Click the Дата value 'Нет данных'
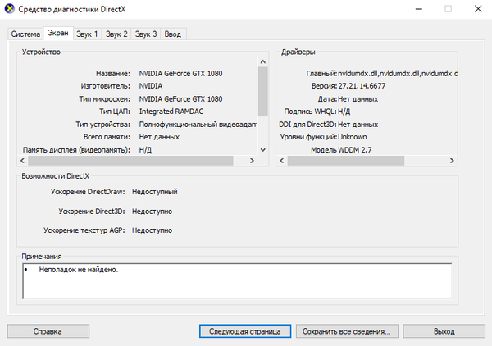The width and height of the screenshot is (492, 346). 358,99
